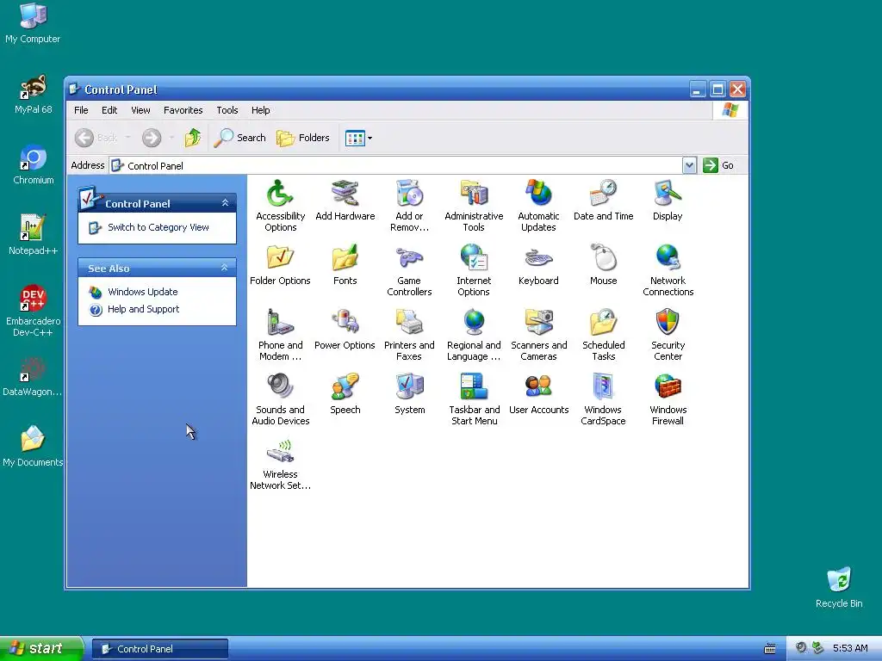Screen dimensions: 882x661
Task: Open the Help menu
Action: 260,110
